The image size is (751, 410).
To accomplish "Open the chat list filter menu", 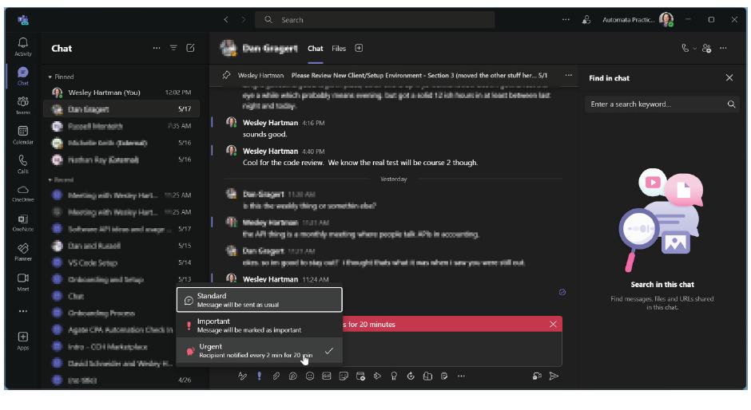I will pos(173,48).
